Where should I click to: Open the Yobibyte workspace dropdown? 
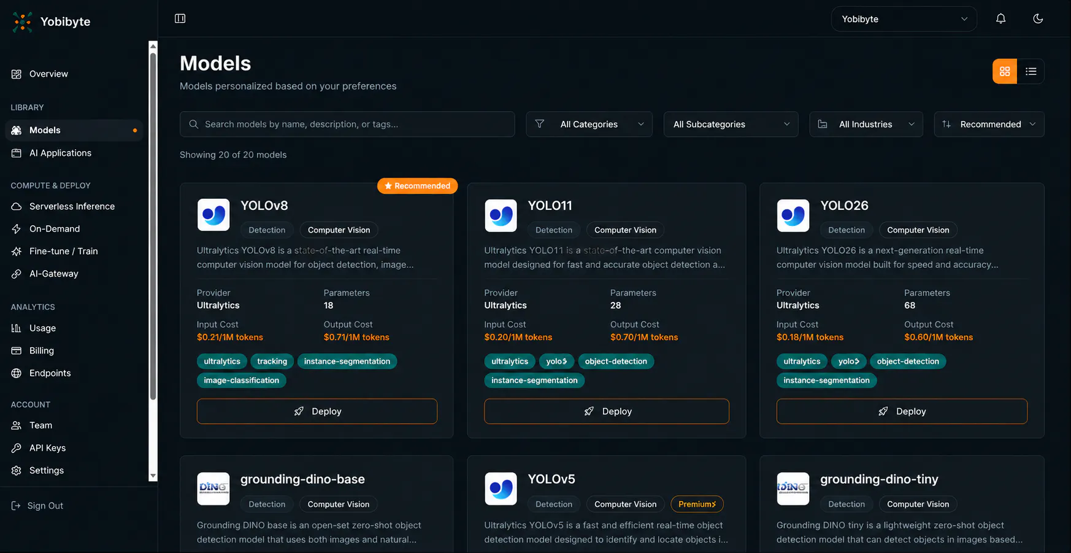click(x=904, y=19)
